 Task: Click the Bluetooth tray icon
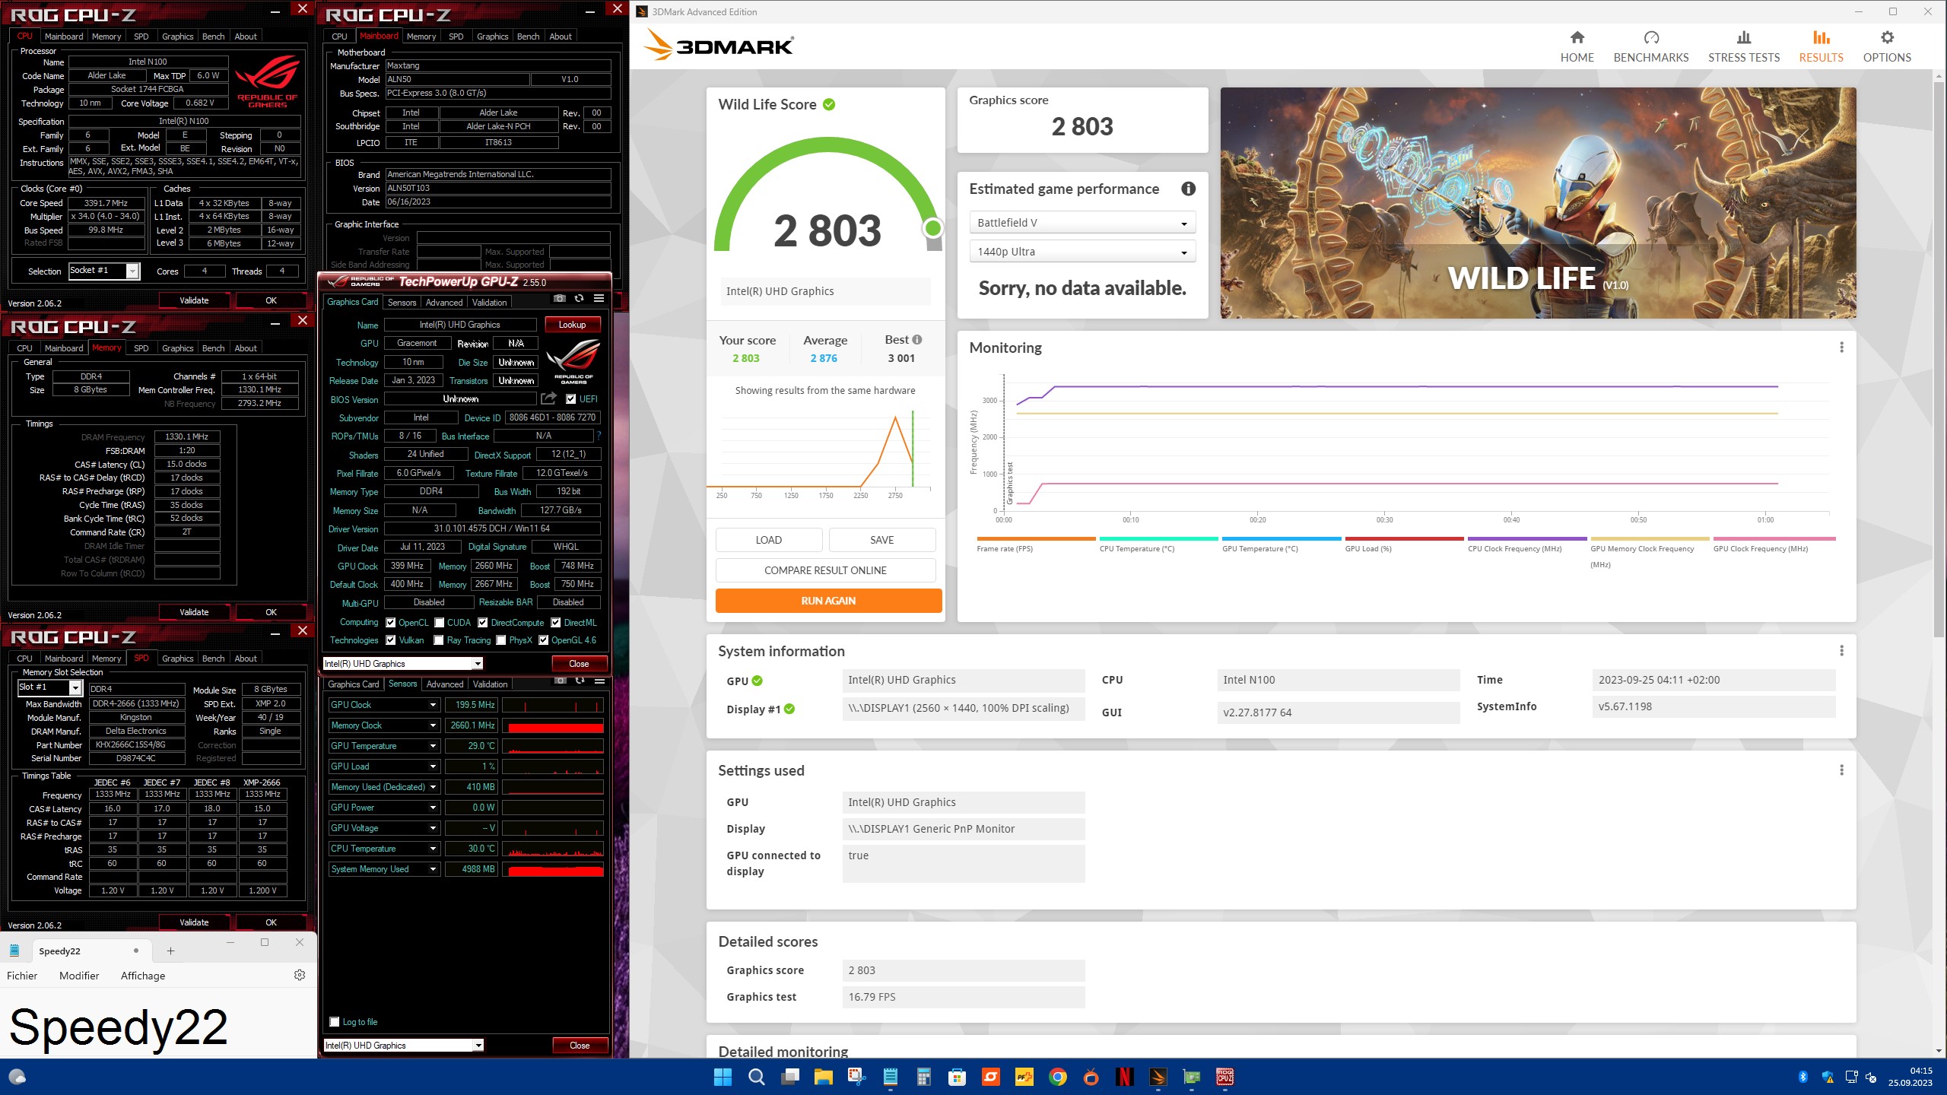click(1802, 1077)
